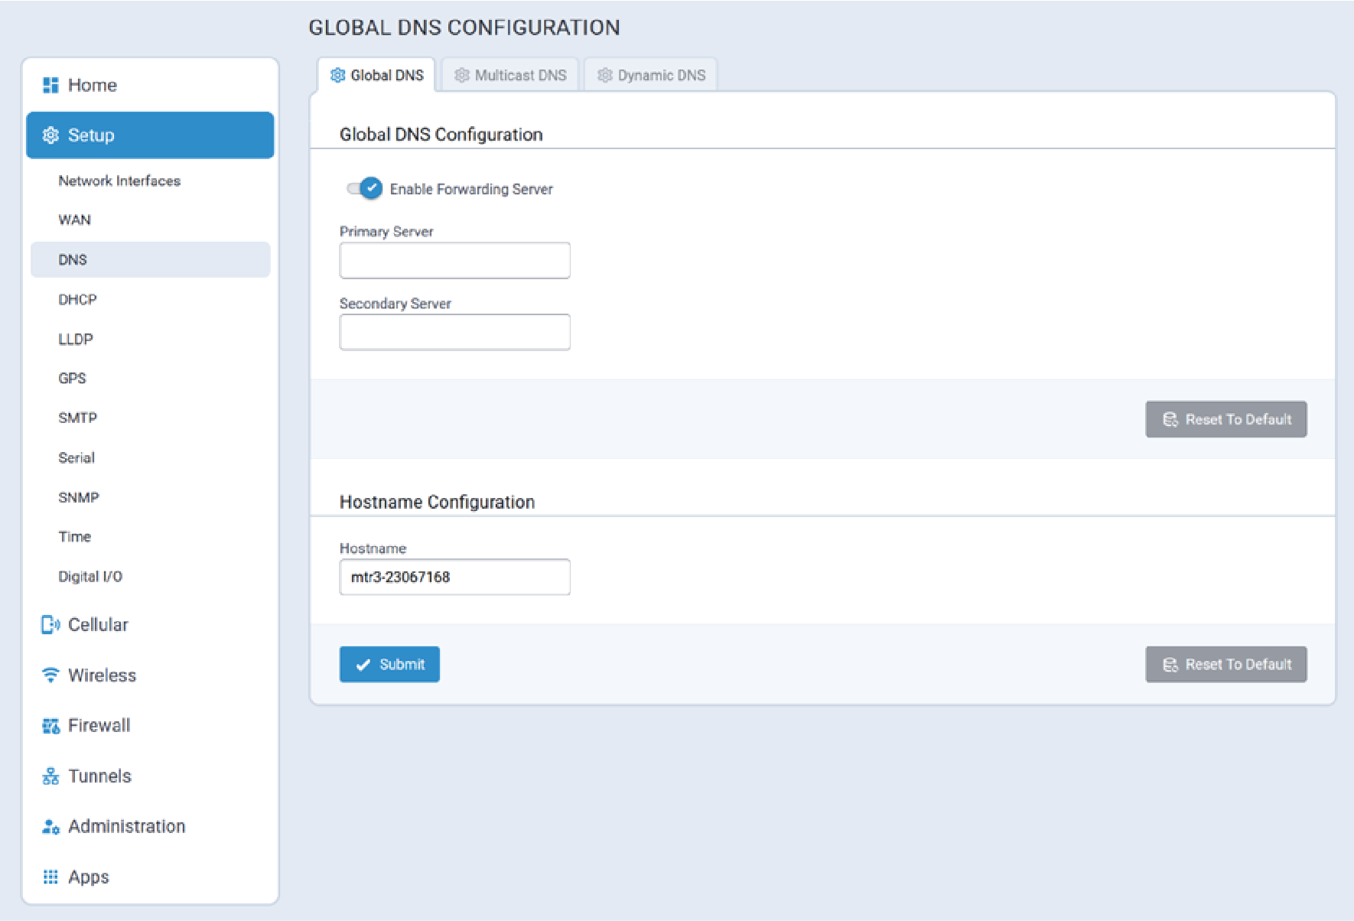Click the Home dashboard icon
1354x921 pixels.
coord(50,85)
